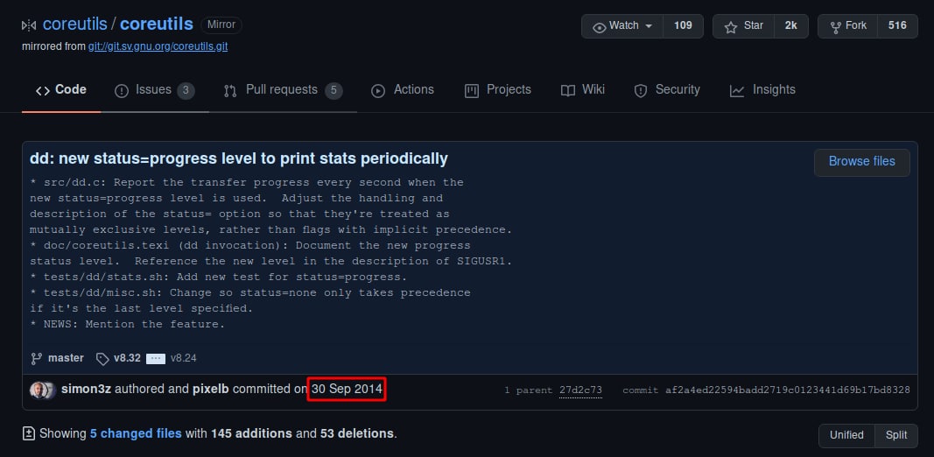Open the 516 forks count

(x=897, y=25)
